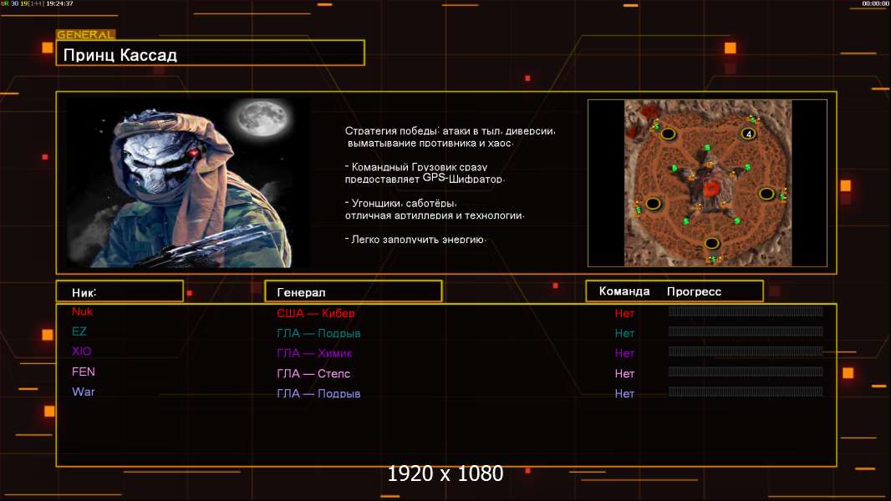Click the loading progress bar for War
891x501 pixels.
[x=746, y=392]
